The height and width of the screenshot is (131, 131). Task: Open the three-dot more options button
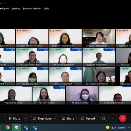(x=113, y=118)
